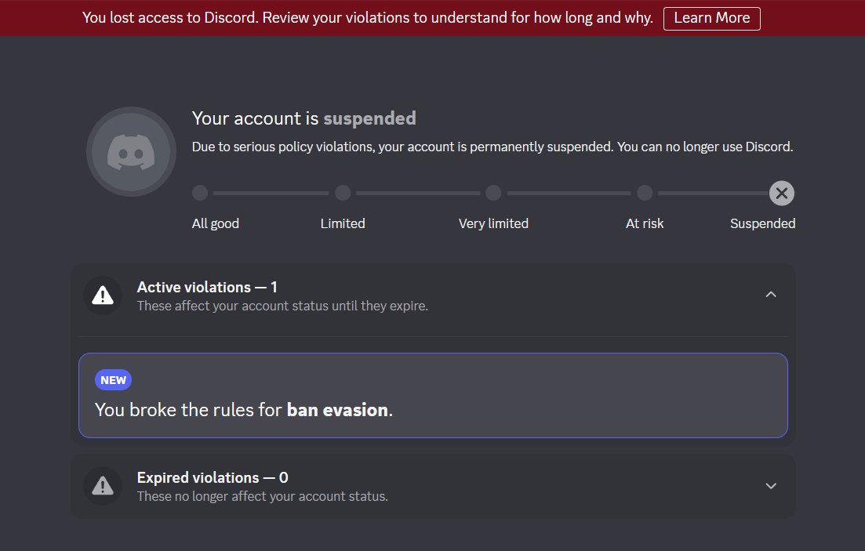865x551 pixels.
Task: Click the 'Your account is suspended' heading
Action: click(x=304, y=118)
